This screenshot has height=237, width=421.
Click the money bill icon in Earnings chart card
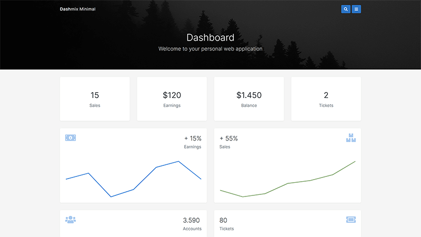(x=71, y=137)
